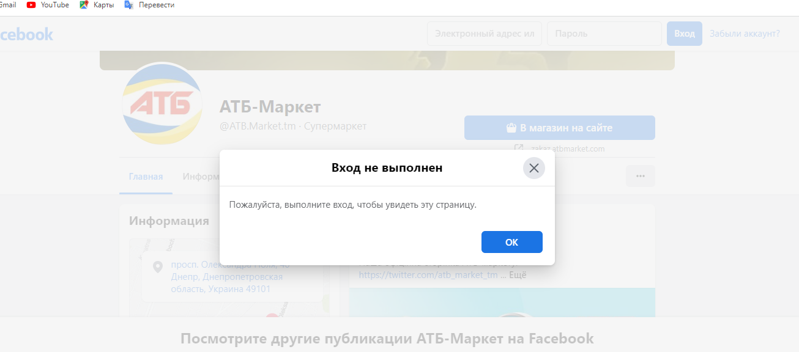799x352 pixels.
Task: Click the В магазин на сайте button
Action: coord(560,128)
